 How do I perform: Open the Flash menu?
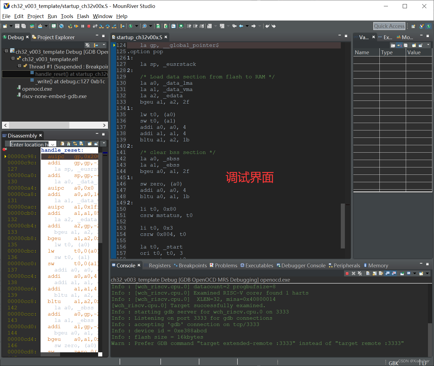83,16
